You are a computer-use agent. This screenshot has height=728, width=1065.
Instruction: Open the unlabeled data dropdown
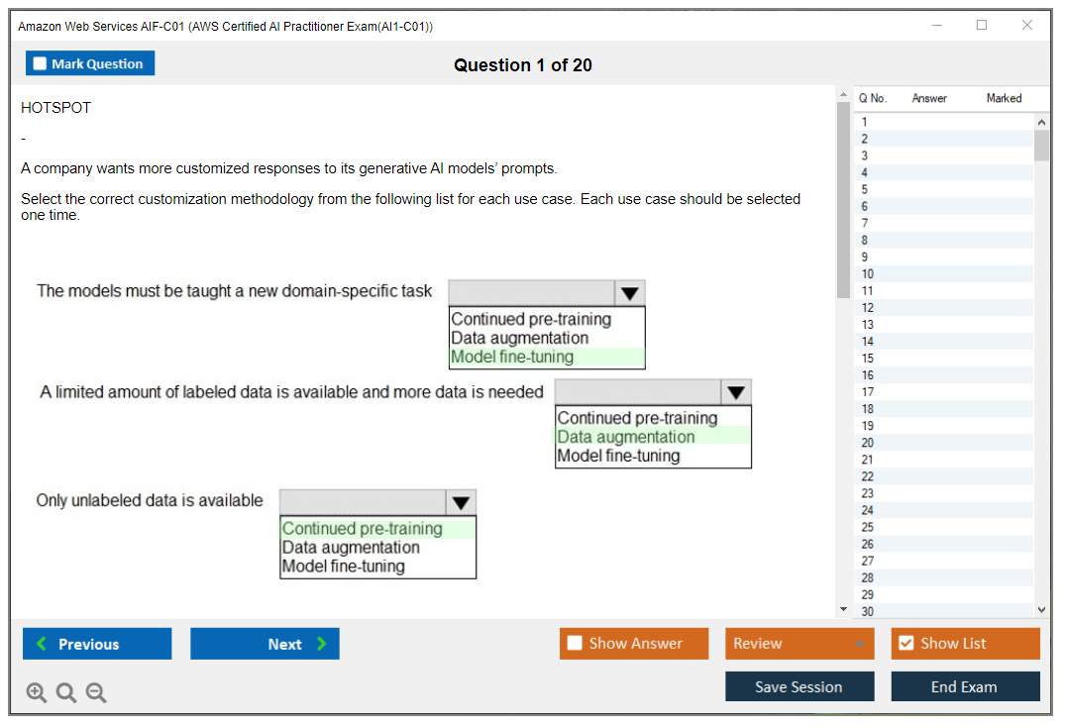461,501
